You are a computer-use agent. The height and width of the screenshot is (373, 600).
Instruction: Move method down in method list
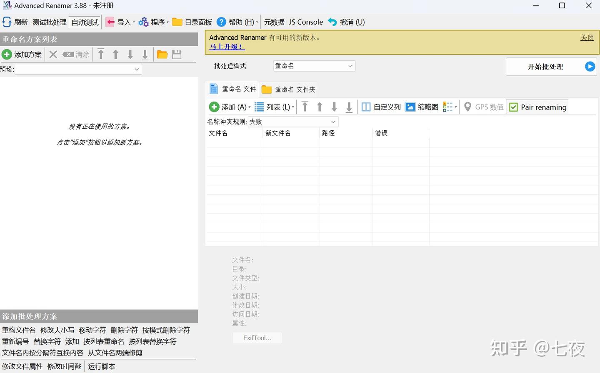pos(130,54)
